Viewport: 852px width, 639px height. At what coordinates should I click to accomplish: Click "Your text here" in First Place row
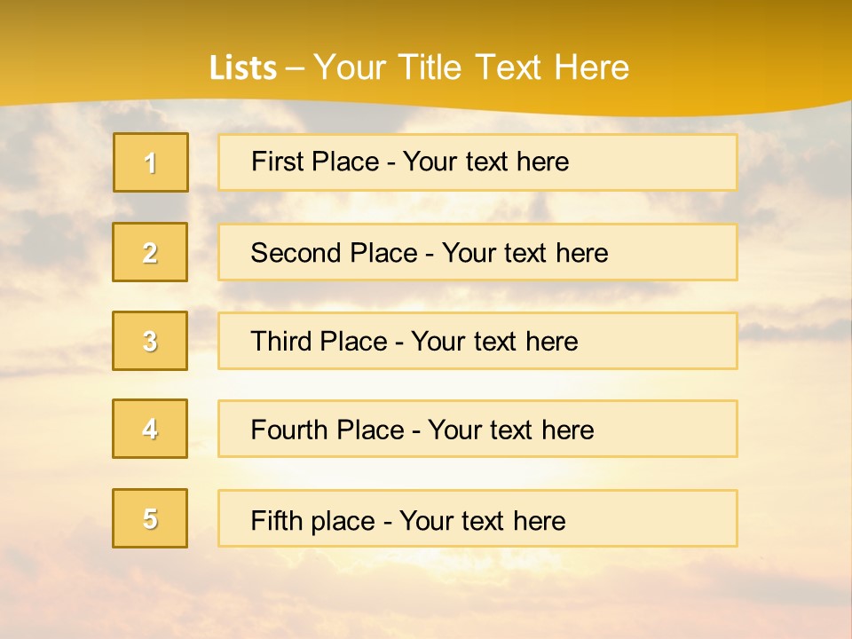coord(485,162)
